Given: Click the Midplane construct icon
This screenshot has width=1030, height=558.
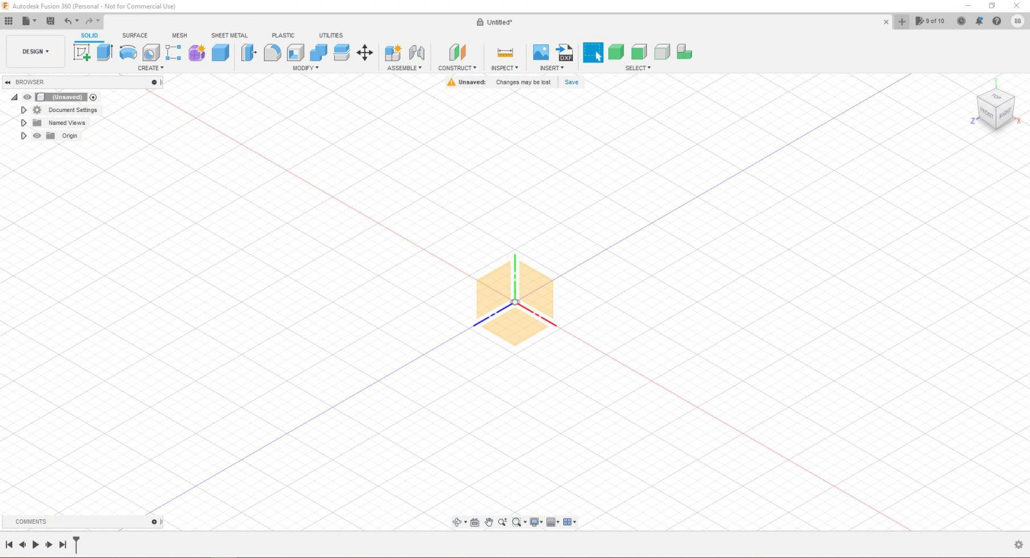Looking at the screenshot, I should click(x=457, y=53).
